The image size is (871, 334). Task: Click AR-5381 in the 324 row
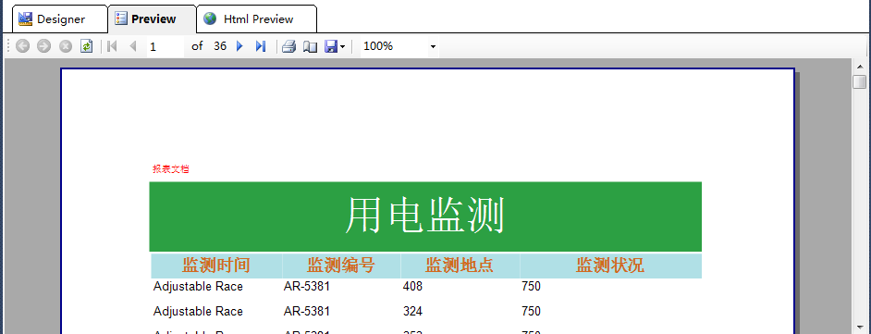pos(307,311)
